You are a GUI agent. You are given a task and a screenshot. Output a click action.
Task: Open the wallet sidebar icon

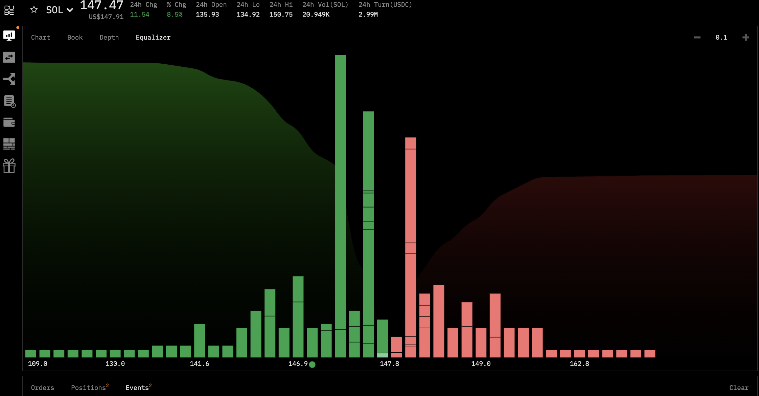pos(9,122)
